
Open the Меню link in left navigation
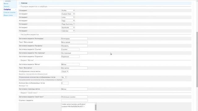[x=6, y=3]
